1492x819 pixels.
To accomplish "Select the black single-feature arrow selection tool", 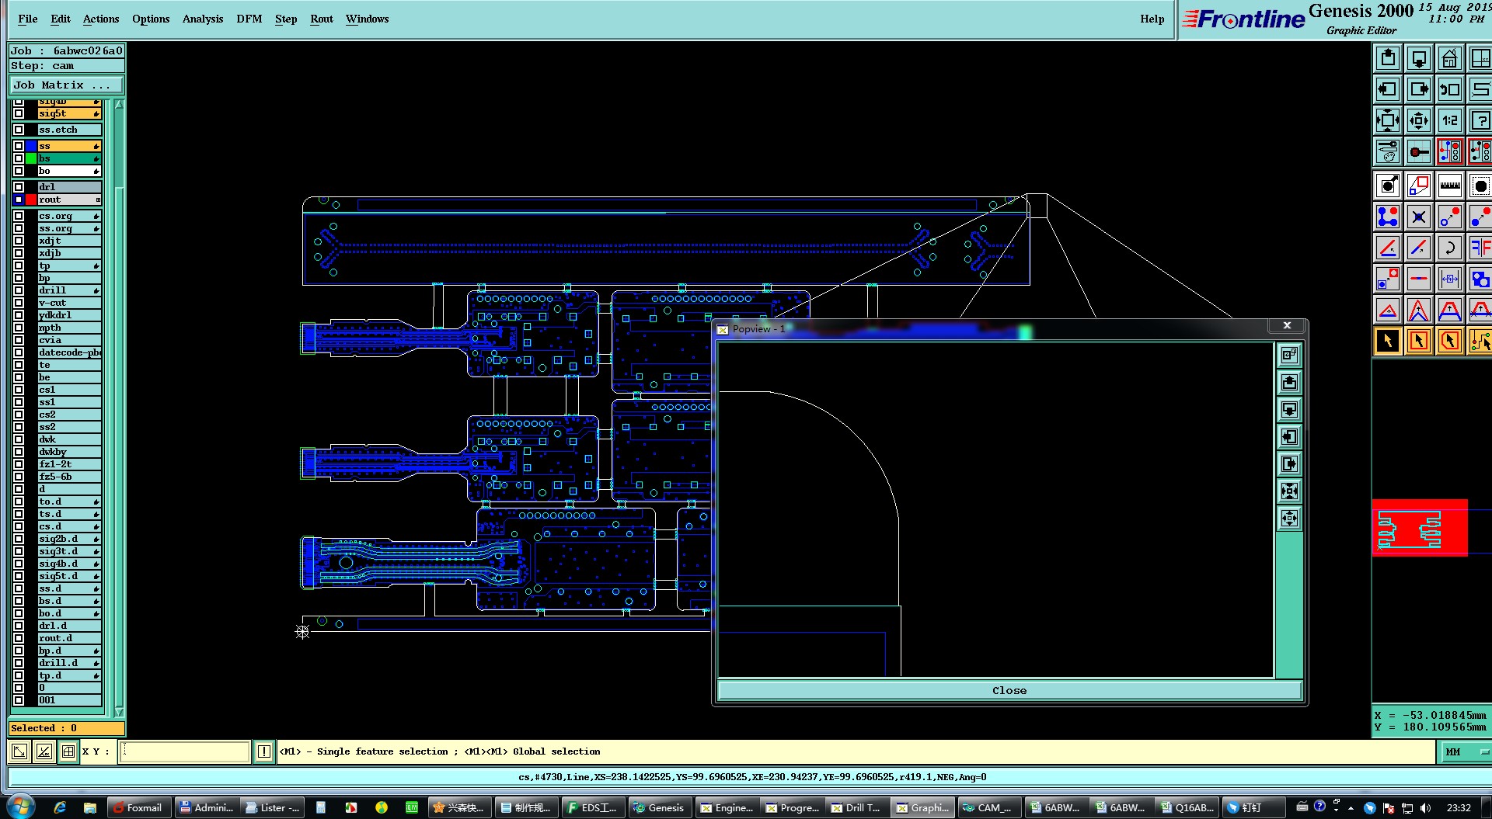I will click(x=1388, y=341).
